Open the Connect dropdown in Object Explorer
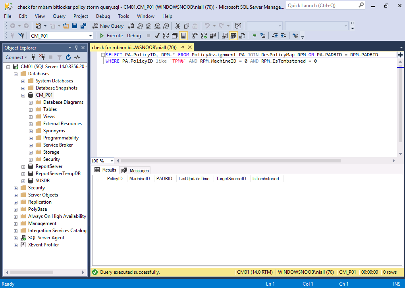Image resolution: width=405 pixels, height=288 pixels. [x=16, y=57]
